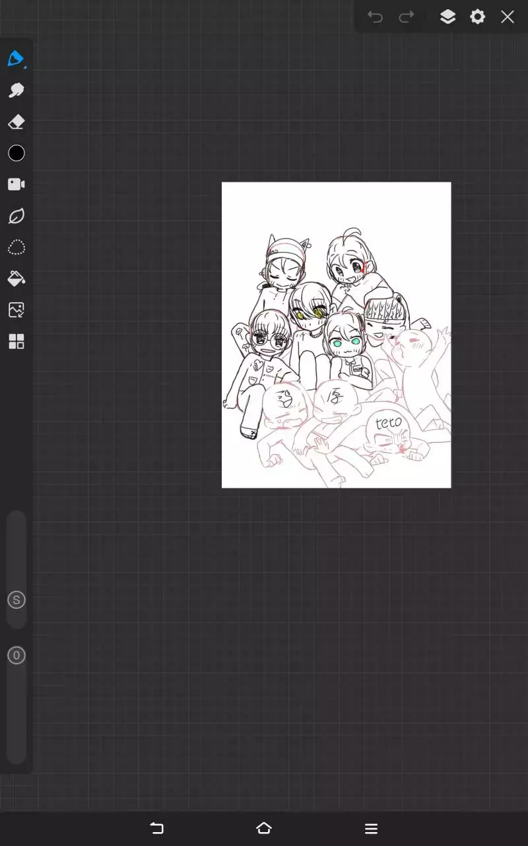Select the eraser tool
The width and height of the screenshot is (528, 846).
(16, 122)
